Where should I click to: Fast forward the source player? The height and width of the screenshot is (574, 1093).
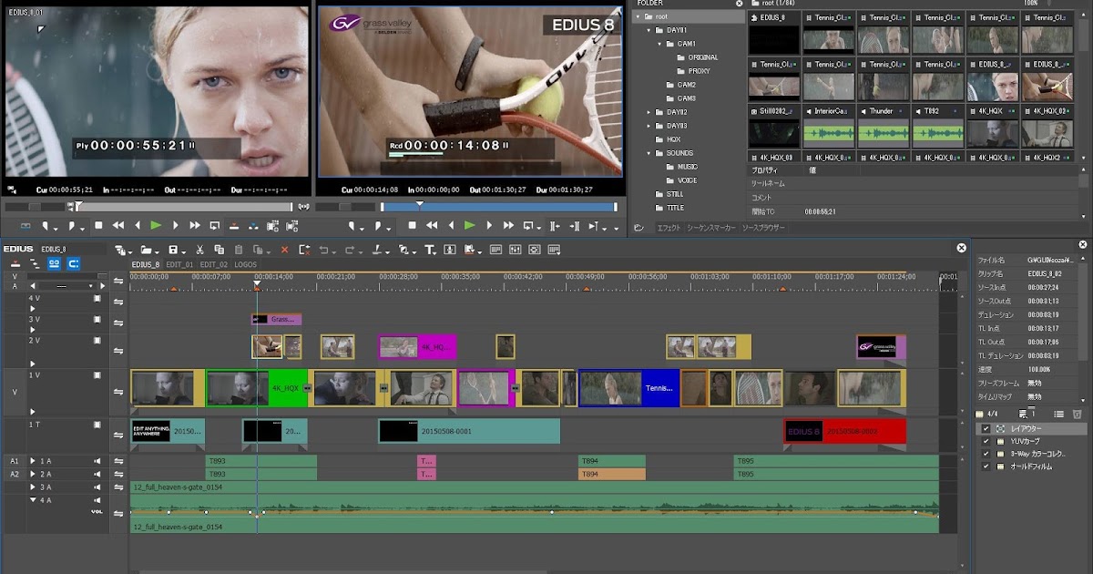(x=195, y=225)
